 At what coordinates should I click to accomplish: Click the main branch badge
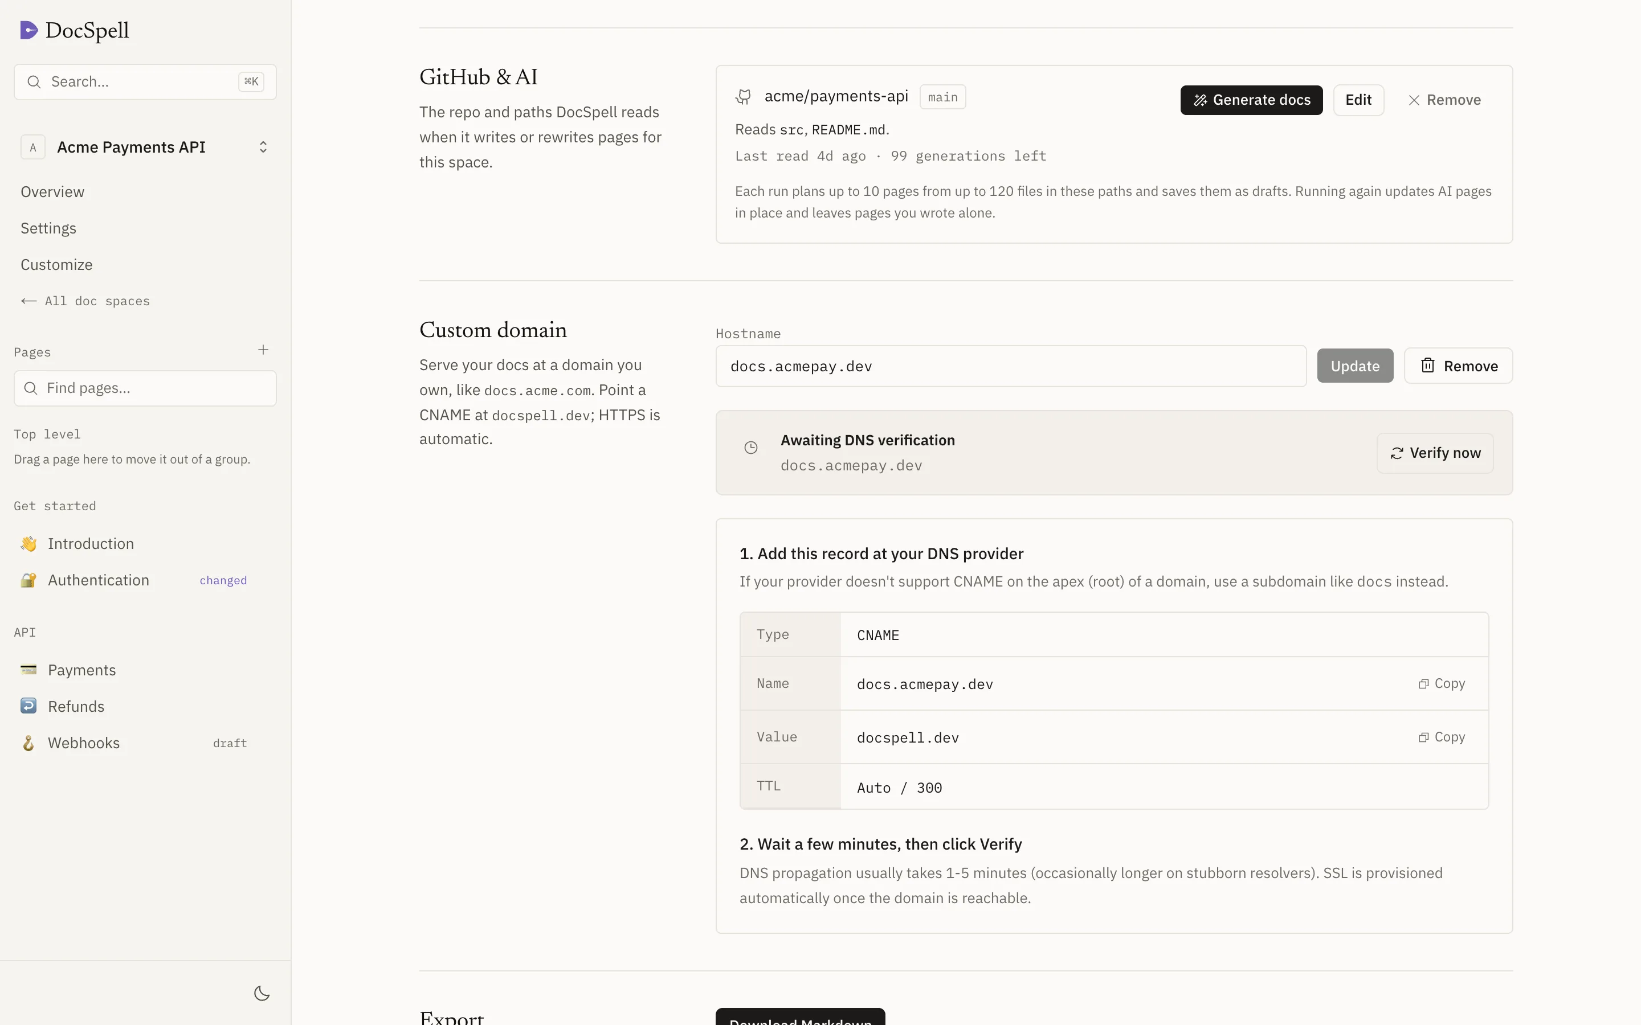tap(942, 97)
